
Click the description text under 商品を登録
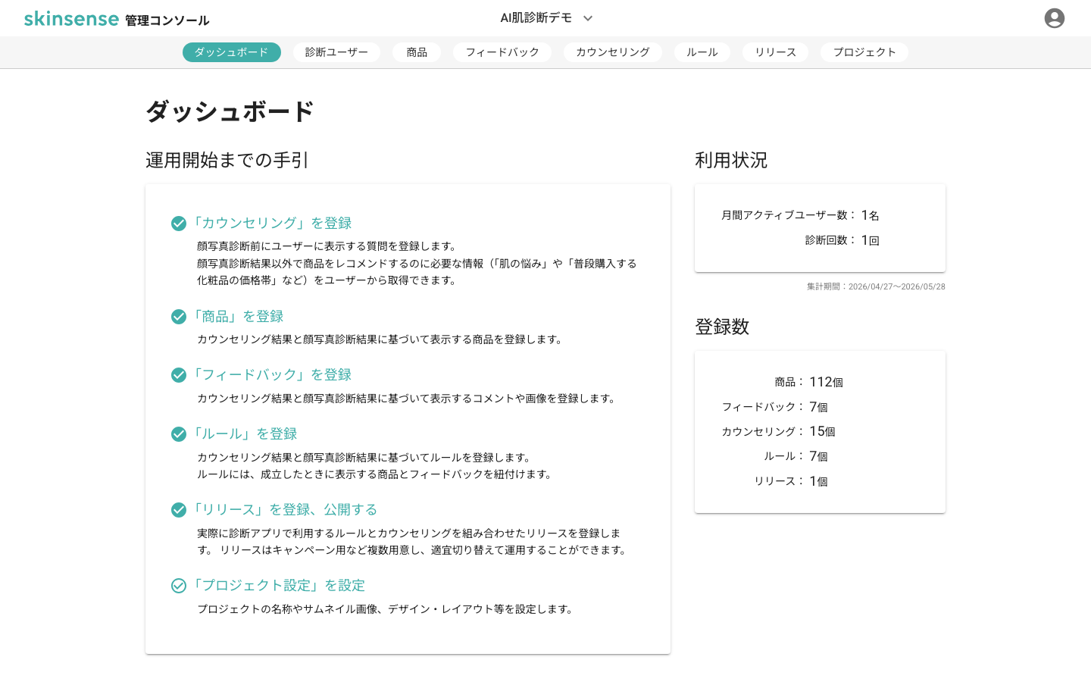pos(381,339)
